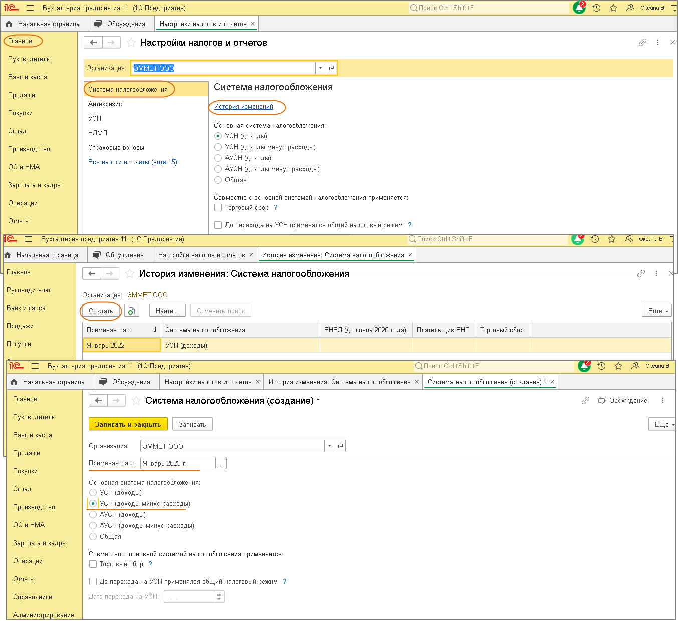Screen dimensions: 678x621
Task: Open Обсуждение in creation form header
Action: coord(623,401)
